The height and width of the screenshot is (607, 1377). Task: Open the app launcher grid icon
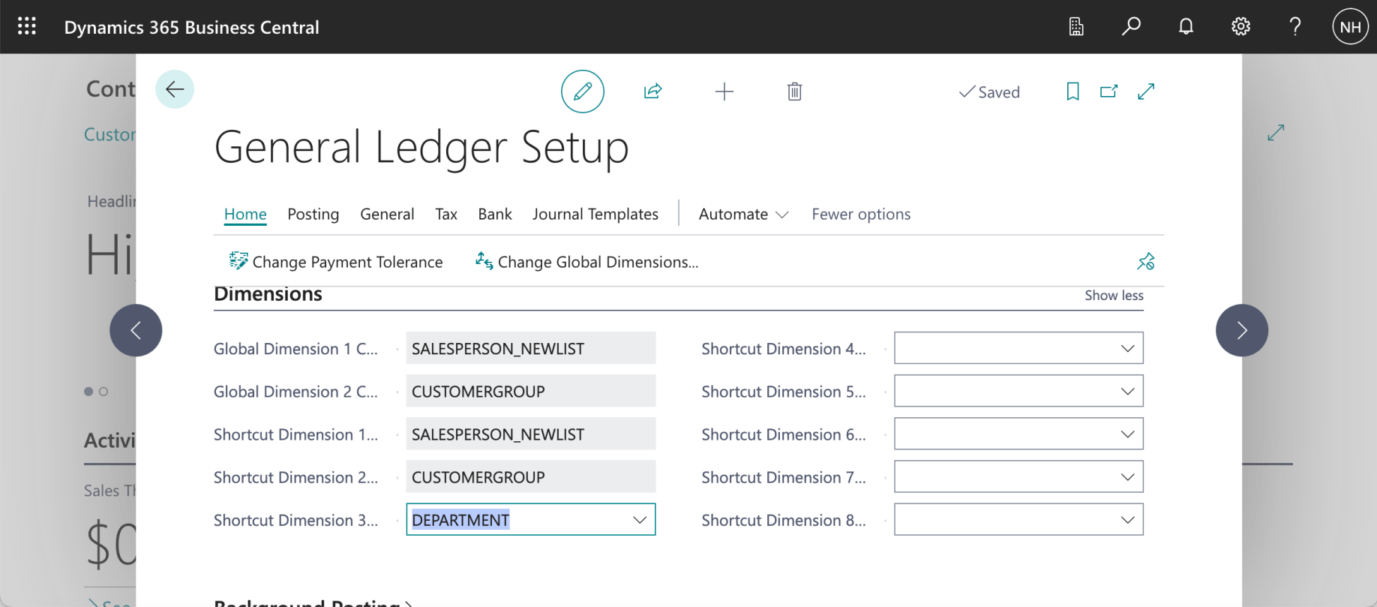(x=27, y=27)
